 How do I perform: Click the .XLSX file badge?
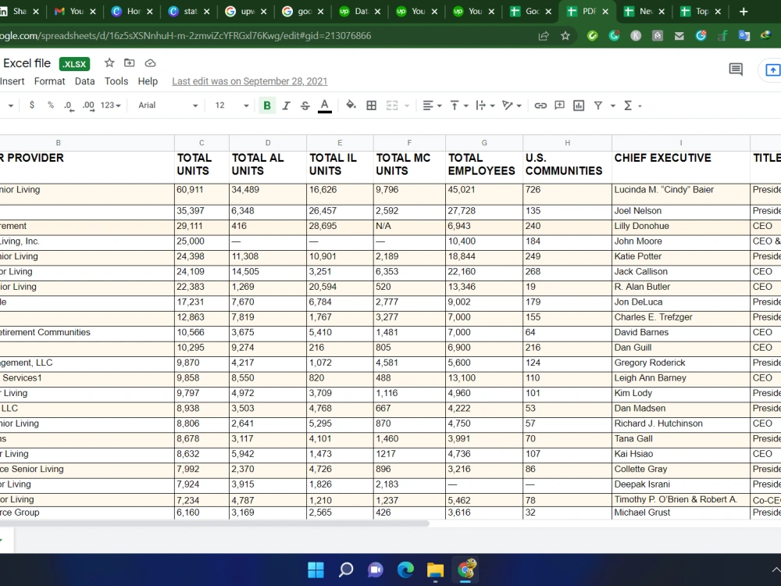(x=74, y=64)
